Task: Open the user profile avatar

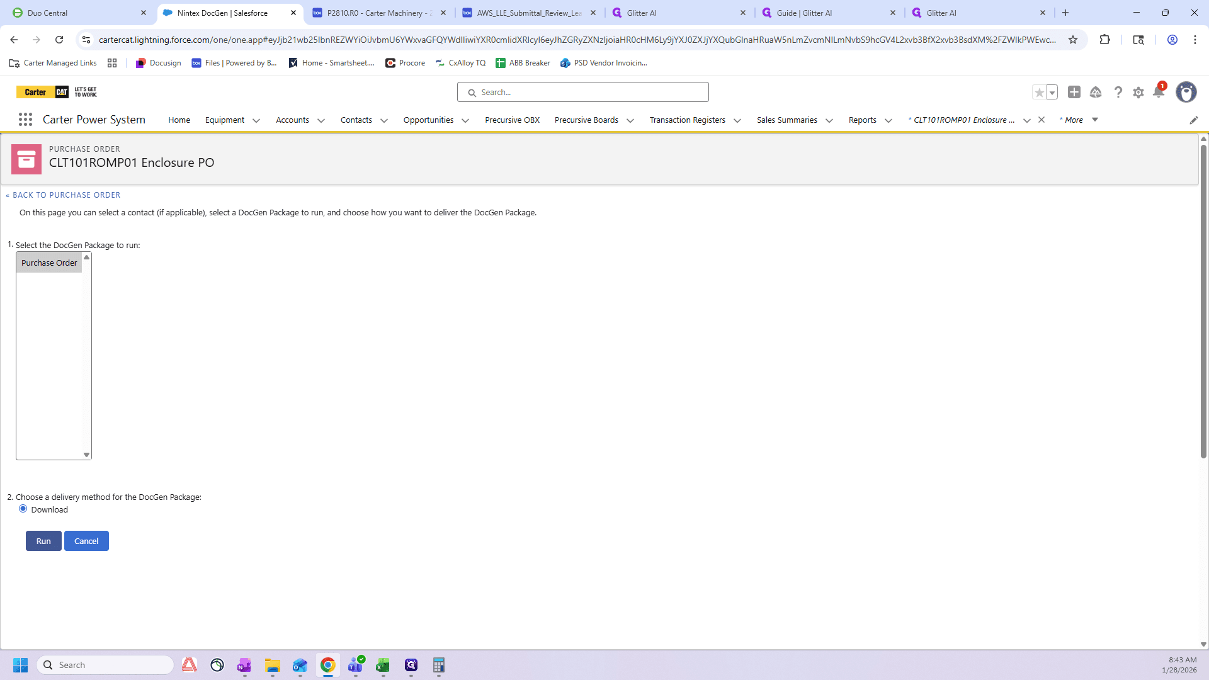Action: tap(1186, 92)
